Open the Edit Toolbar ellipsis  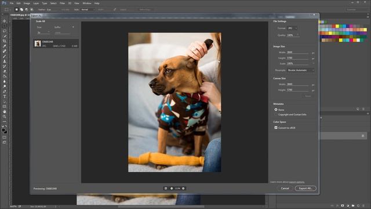point(5,121)
